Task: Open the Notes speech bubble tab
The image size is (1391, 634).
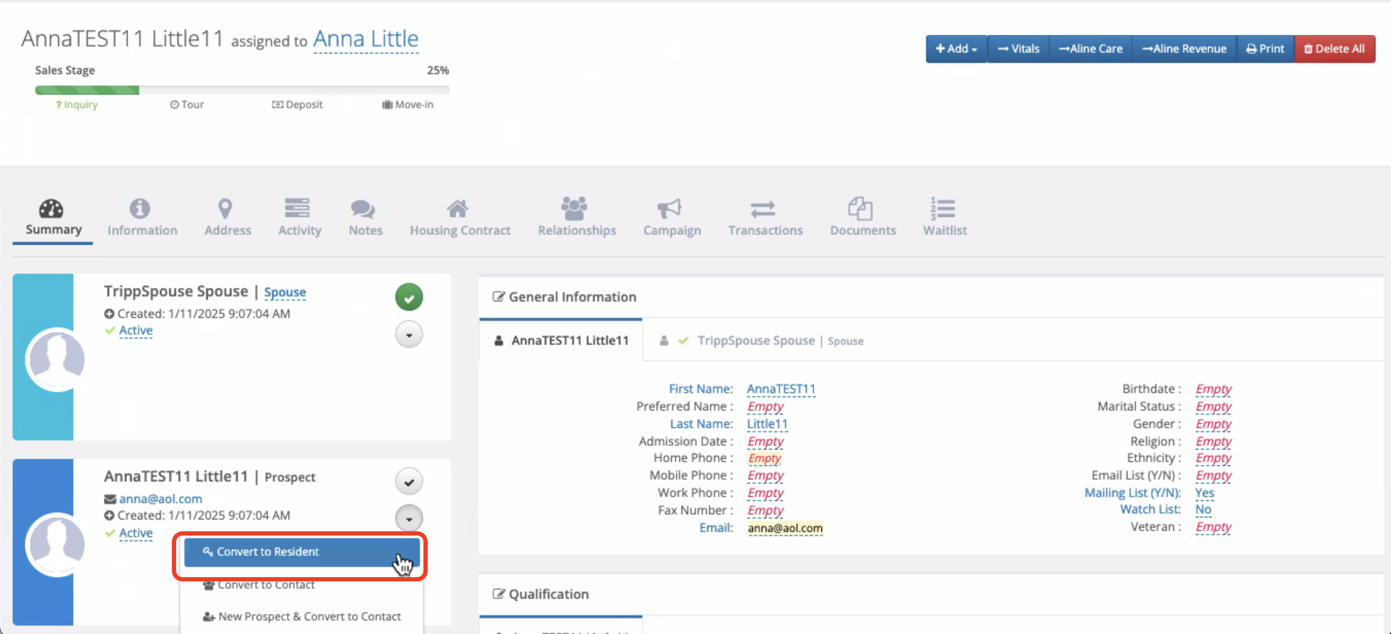Action: click(x=363, y=208)
